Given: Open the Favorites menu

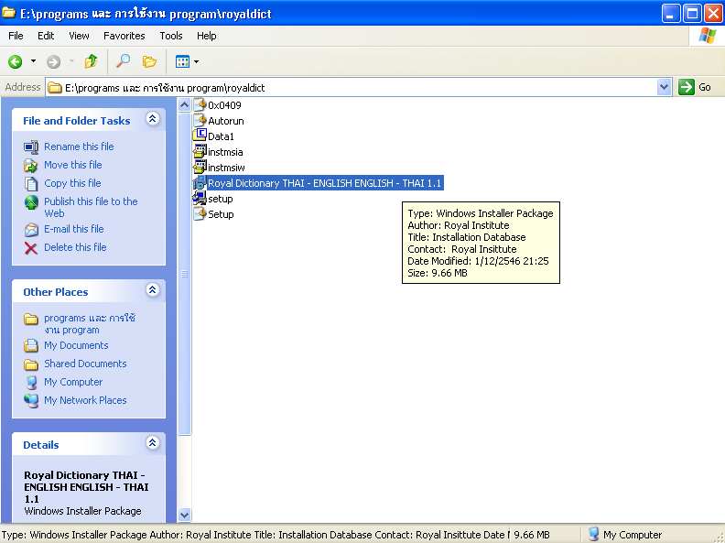Looking at the screenshot, I should click(124, 36).
